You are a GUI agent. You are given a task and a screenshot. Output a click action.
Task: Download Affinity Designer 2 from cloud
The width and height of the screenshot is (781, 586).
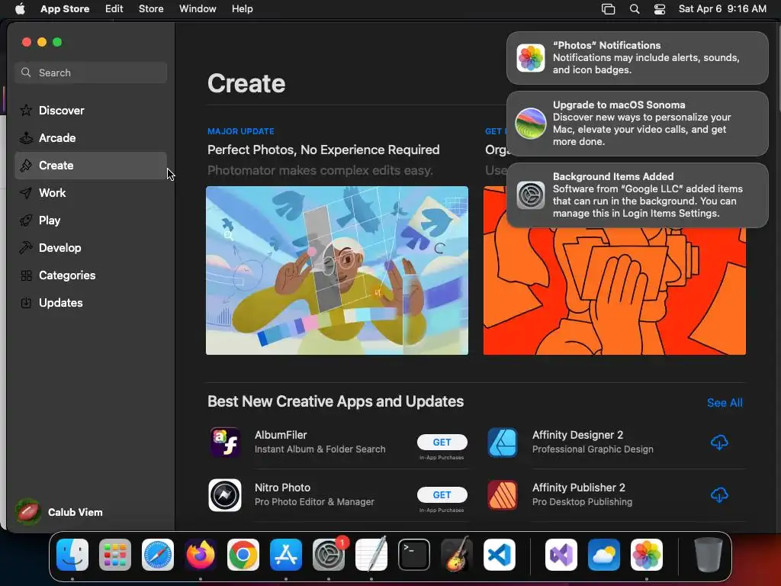719,442
